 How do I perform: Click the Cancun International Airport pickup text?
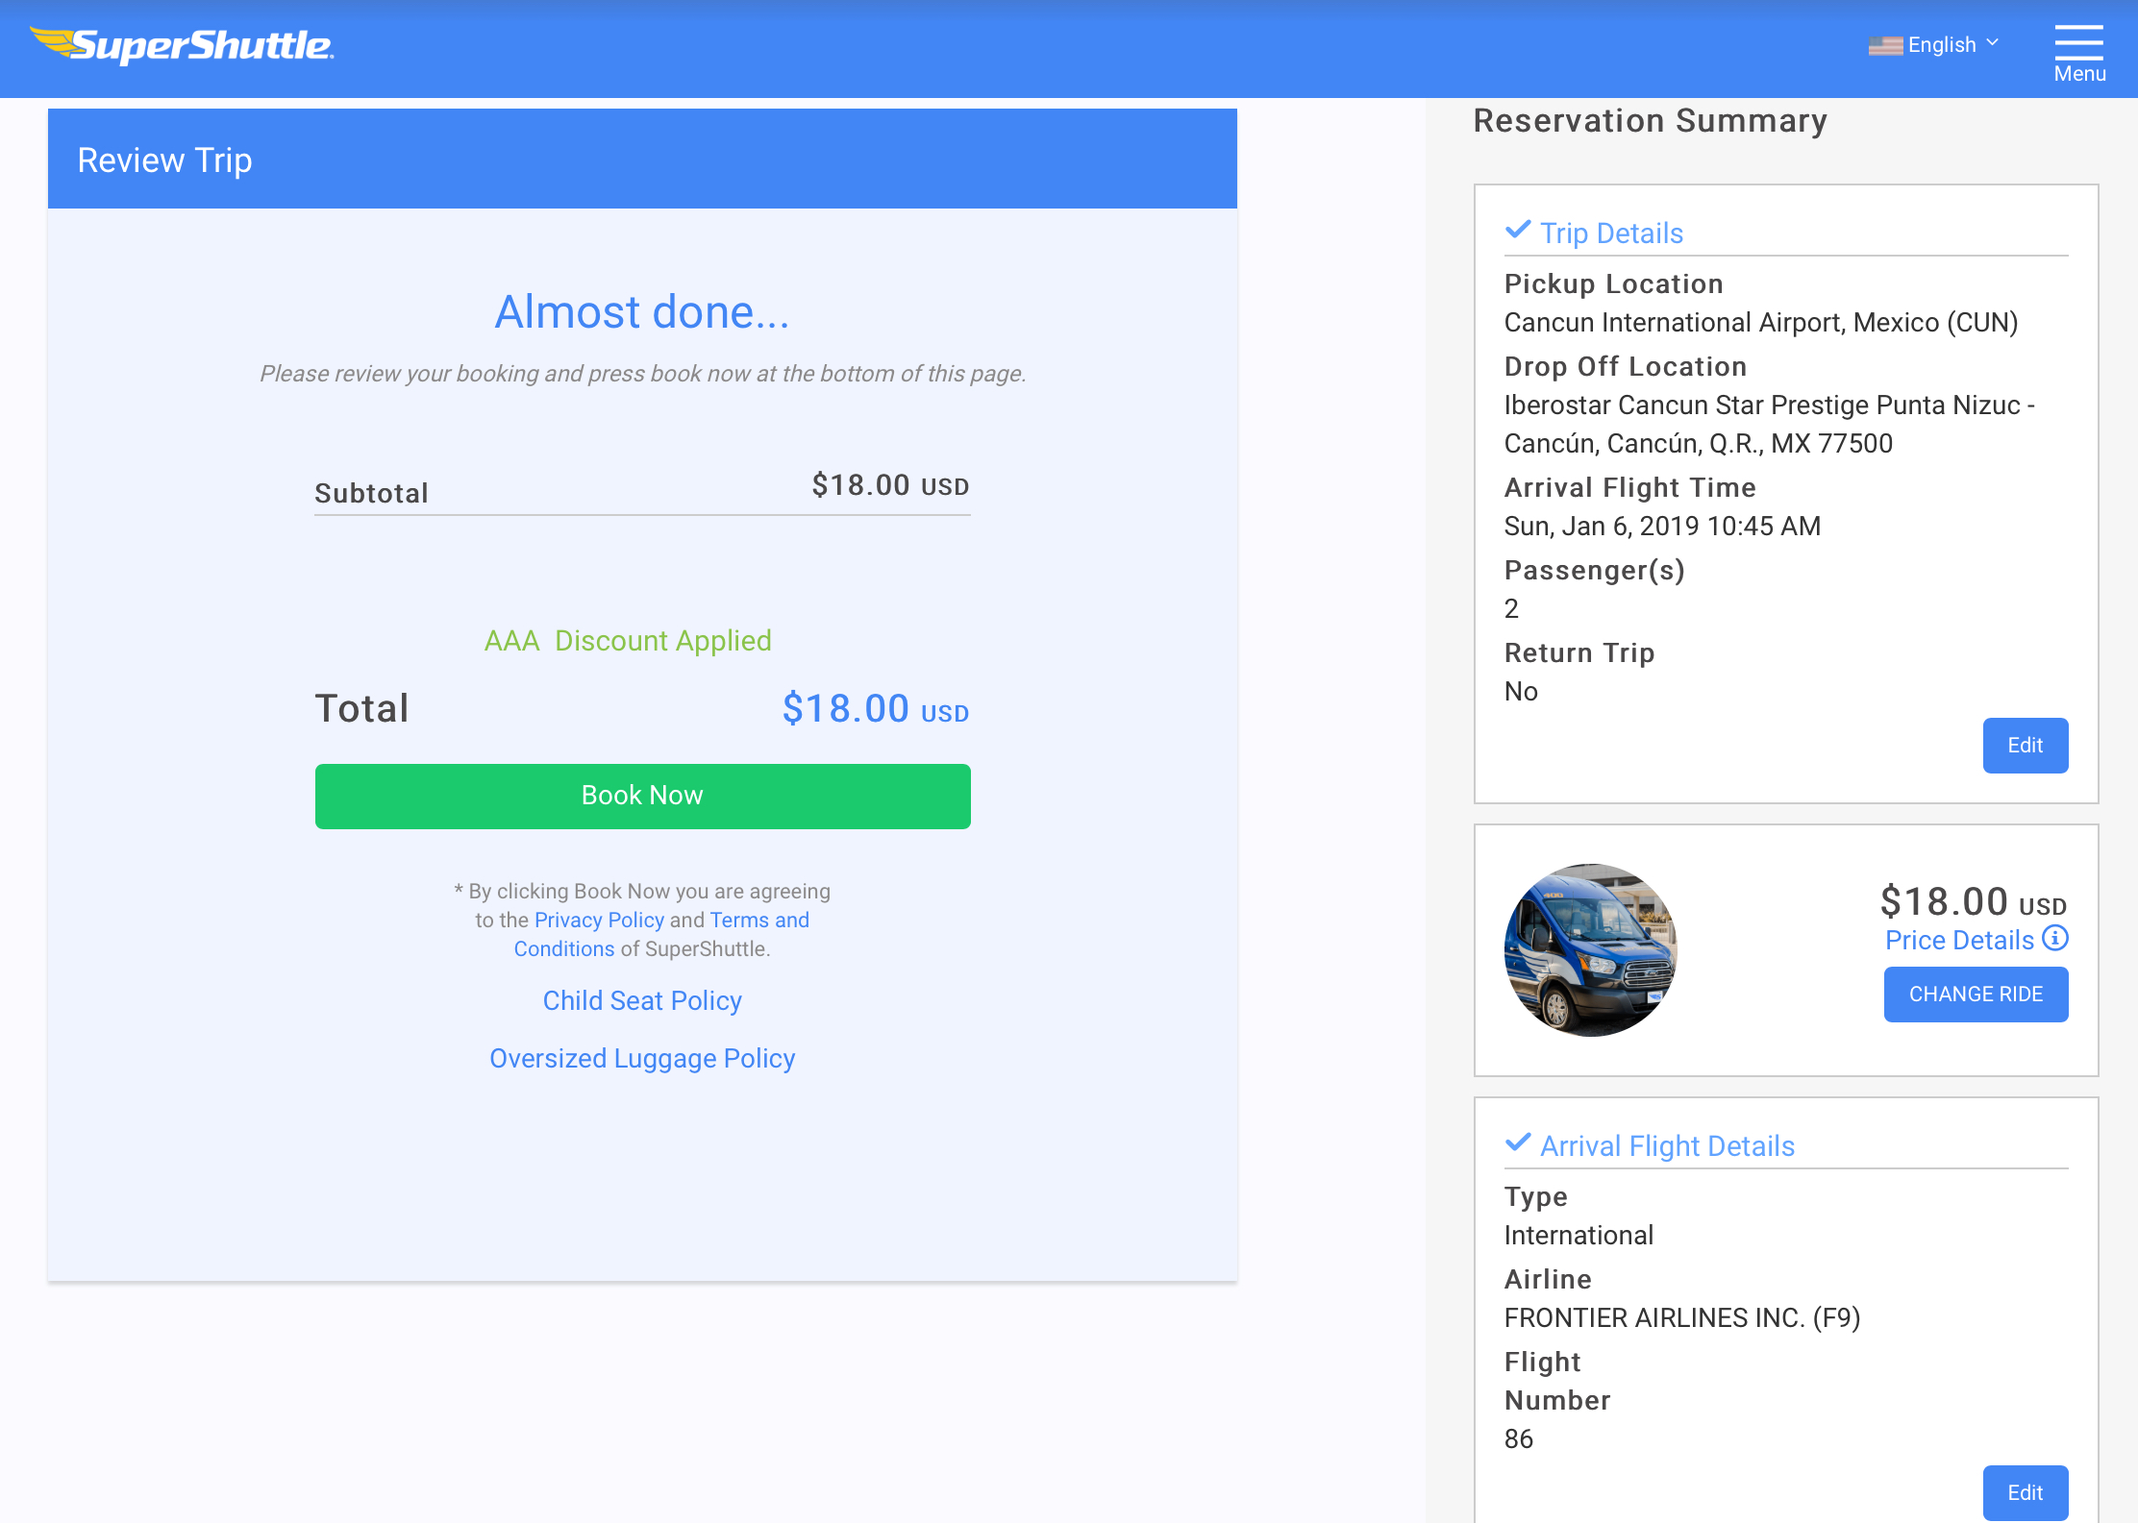(1760, 322)
